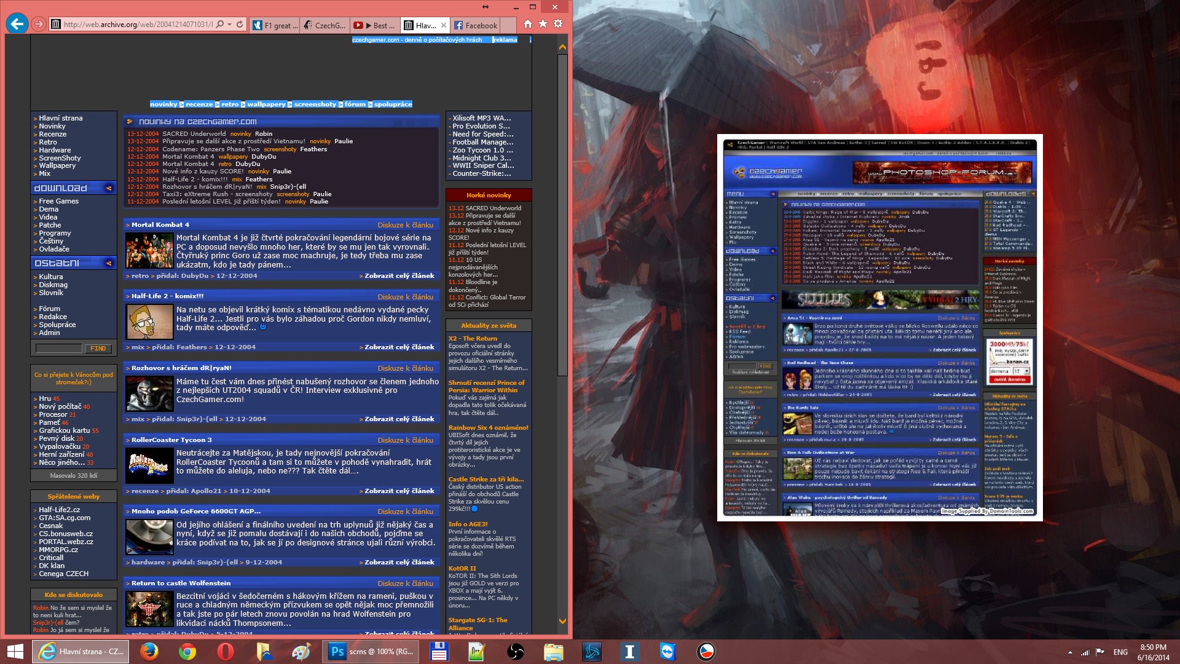
Task: Click the ENG language indicator
Action: pos(1120,652)
